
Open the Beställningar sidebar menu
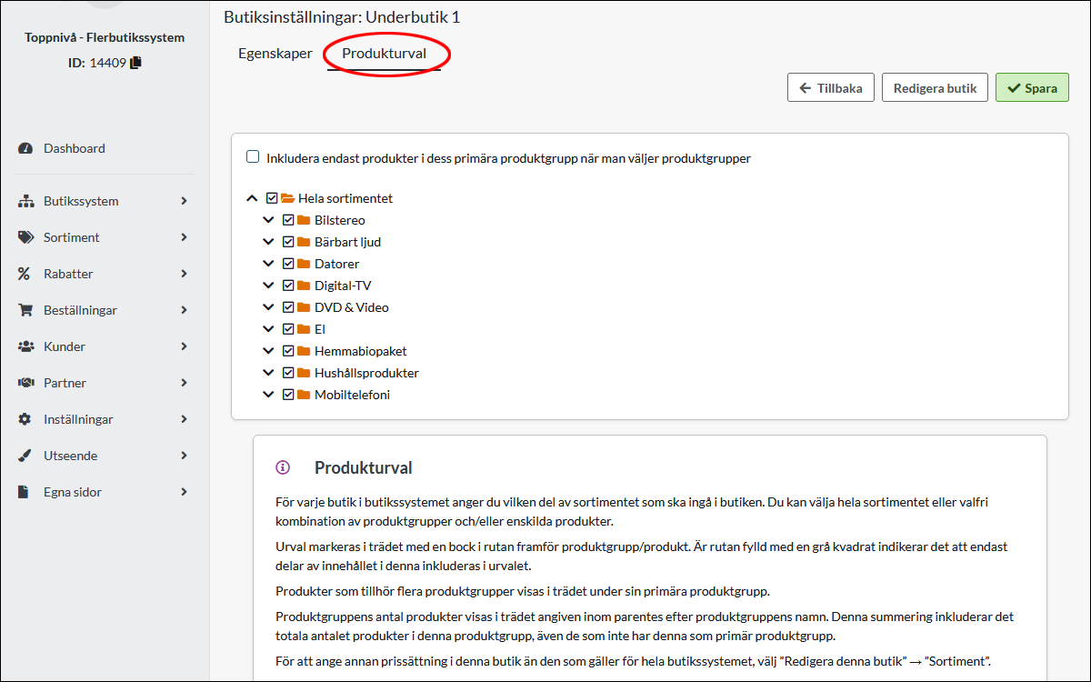[x=105, y=310]
